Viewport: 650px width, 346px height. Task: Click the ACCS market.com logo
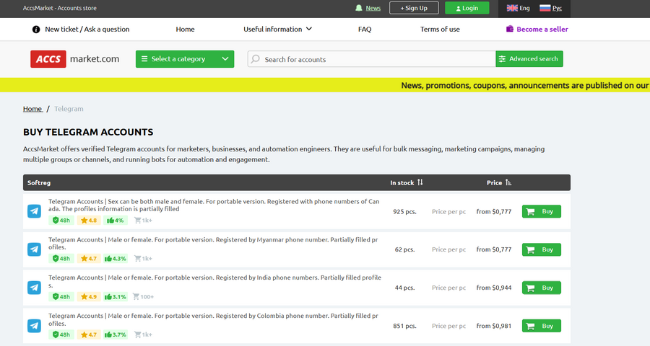click(75, 59)
